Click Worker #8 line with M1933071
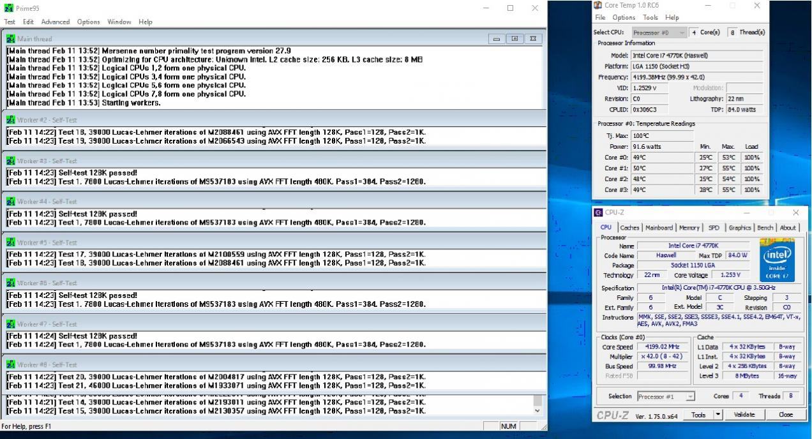 (x=216, y=385)
